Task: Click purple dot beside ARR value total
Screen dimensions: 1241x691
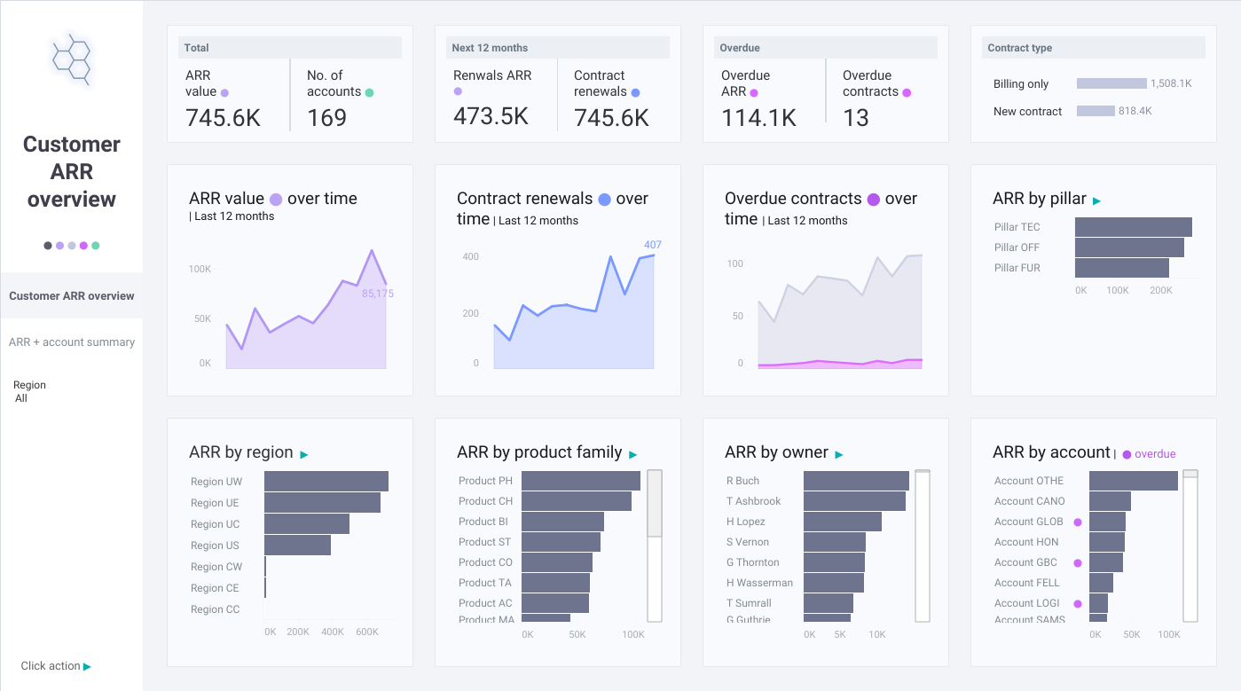Action: (x=224, y=92)
